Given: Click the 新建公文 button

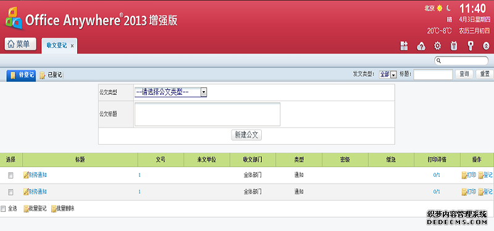Looking at the screenshot, I should 246,135.
